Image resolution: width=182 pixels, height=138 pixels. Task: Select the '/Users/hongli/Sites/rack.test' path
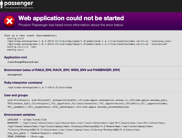pos(23,62)
